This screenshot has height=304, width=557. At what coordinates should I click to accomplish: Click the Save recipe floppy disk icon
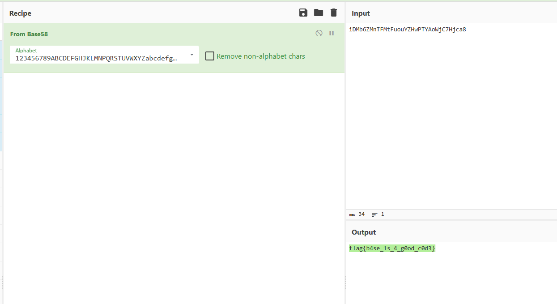(x=303, y=13)
